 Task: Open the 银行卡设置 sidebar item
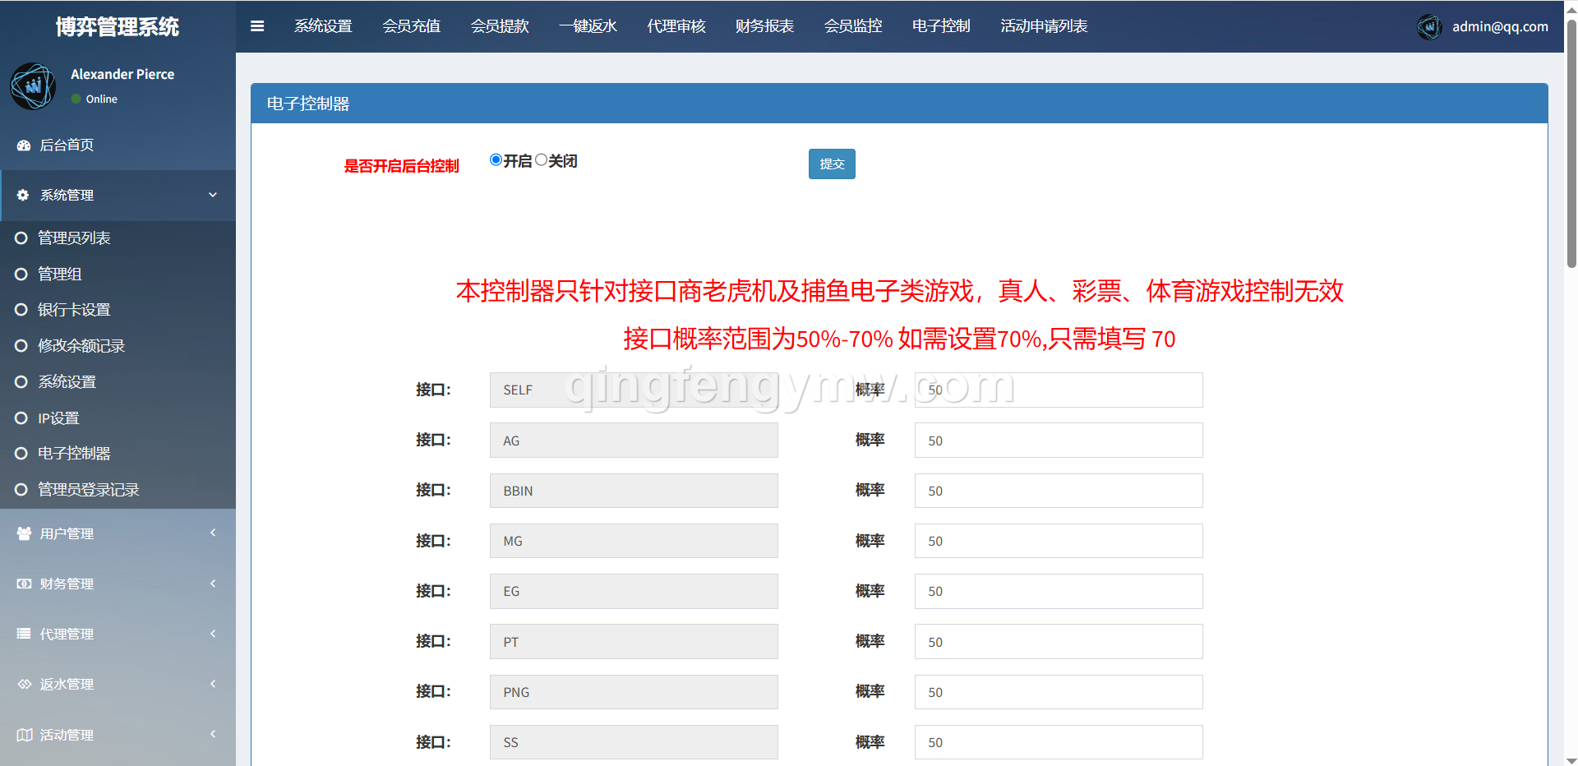pyautogui.click(x=74, y=310)
